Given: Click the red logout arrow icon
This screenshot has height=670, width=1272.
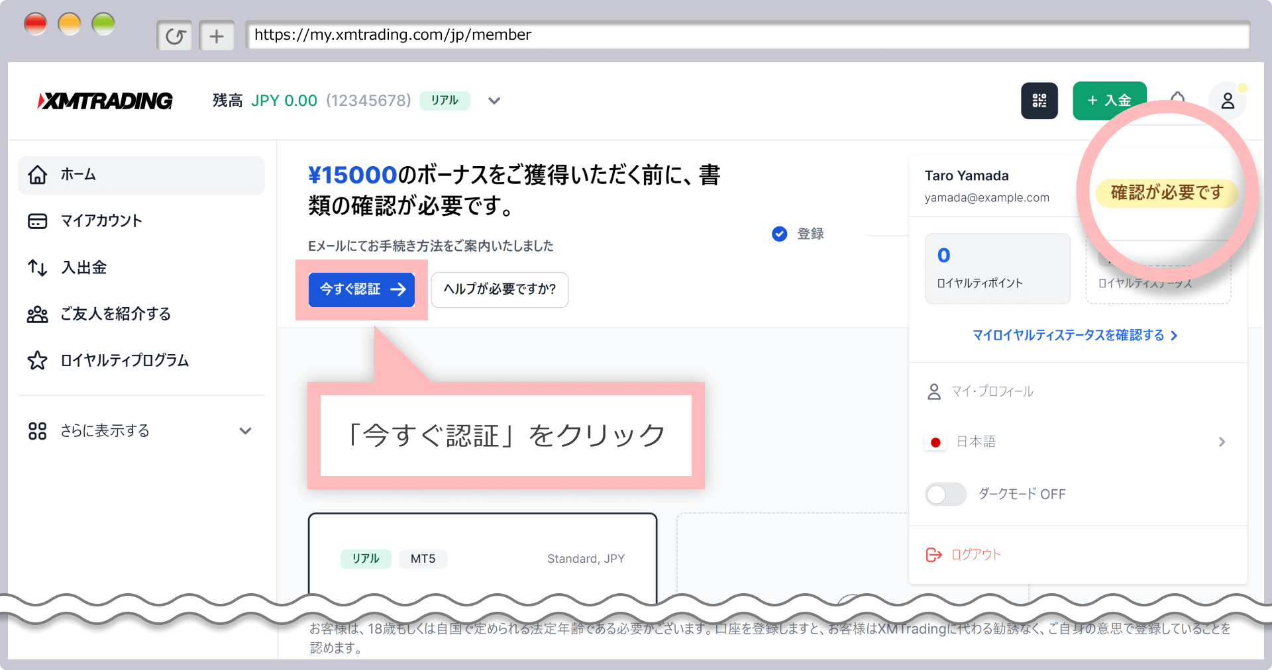Looking at the screenshot, I should [933, 555].
